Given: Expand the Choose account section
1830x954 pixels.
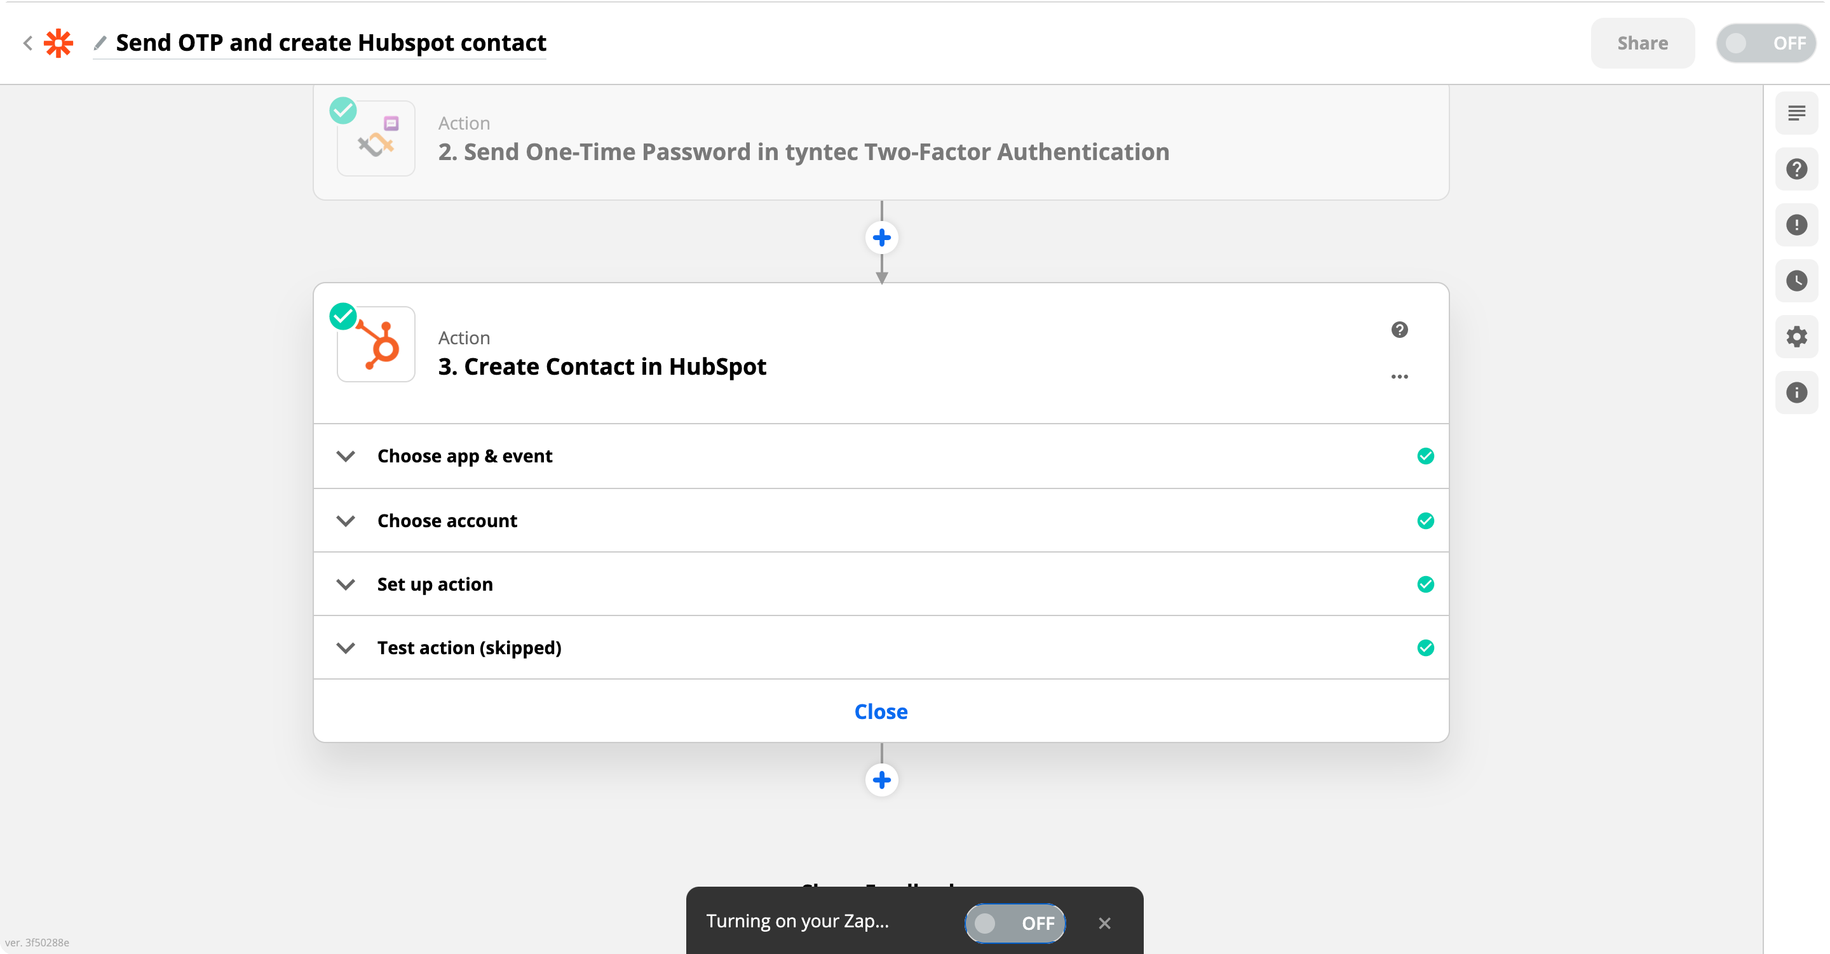Looking at the screenshot, I should pos(881,521).
